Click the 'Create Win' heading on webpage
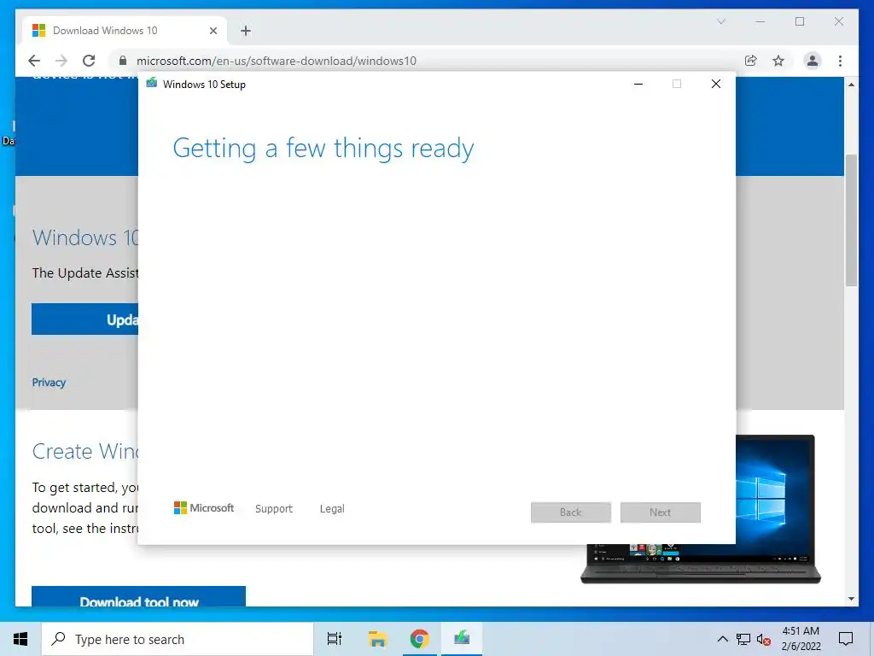The height and width of the screenshot is (656, 874). pos(84,451)
